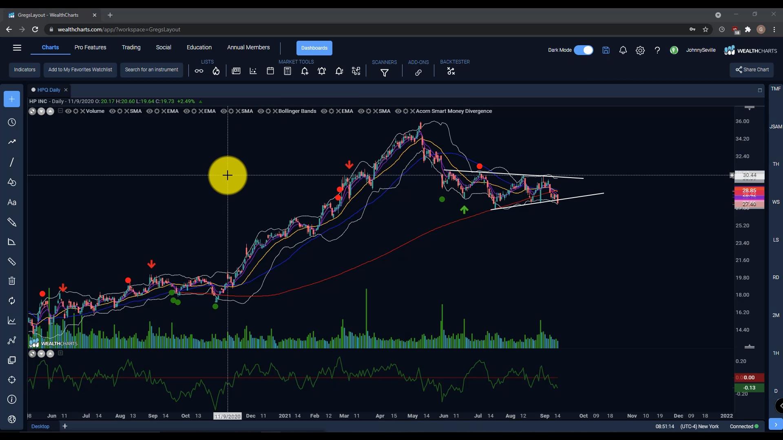Open the watchlist glasses icon under Lists
This screenshot has height=440, width=783.
pyautogui.click(x=199, y=71)
